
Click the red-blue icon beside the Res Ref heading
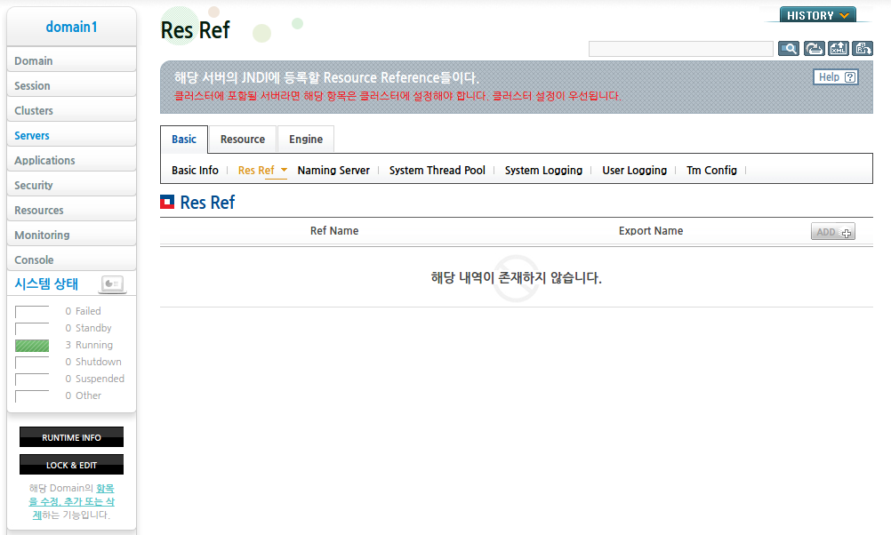click(167, 203)
